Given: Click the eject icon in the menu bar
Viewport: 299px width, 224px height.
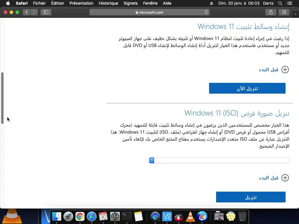Looking at the screenshot, I should 211,3.
